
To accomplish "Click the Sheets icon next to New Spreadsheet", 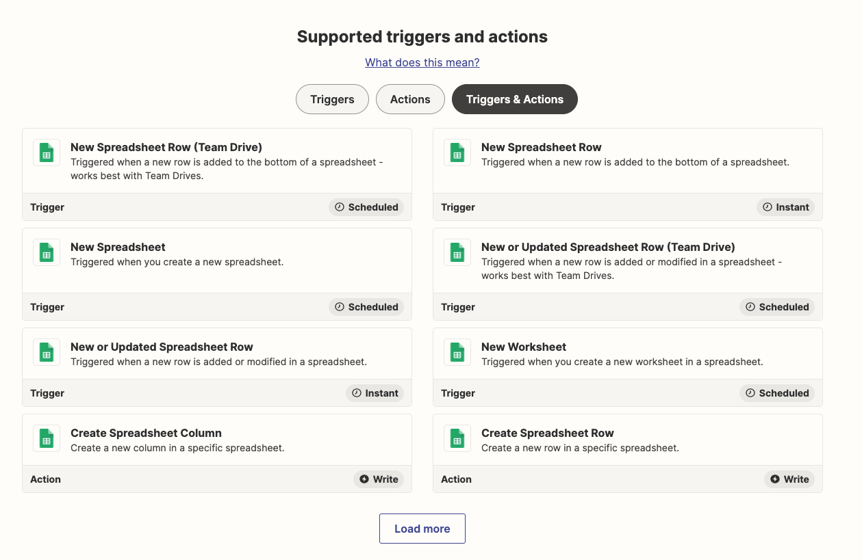I will pos(47,252).
